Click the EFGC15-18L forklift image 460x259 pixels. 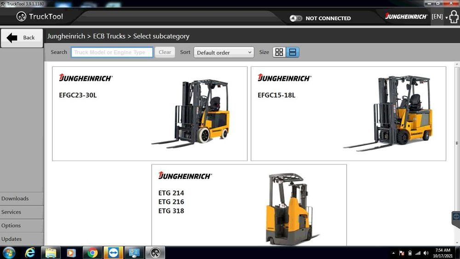tap(388, 113)
